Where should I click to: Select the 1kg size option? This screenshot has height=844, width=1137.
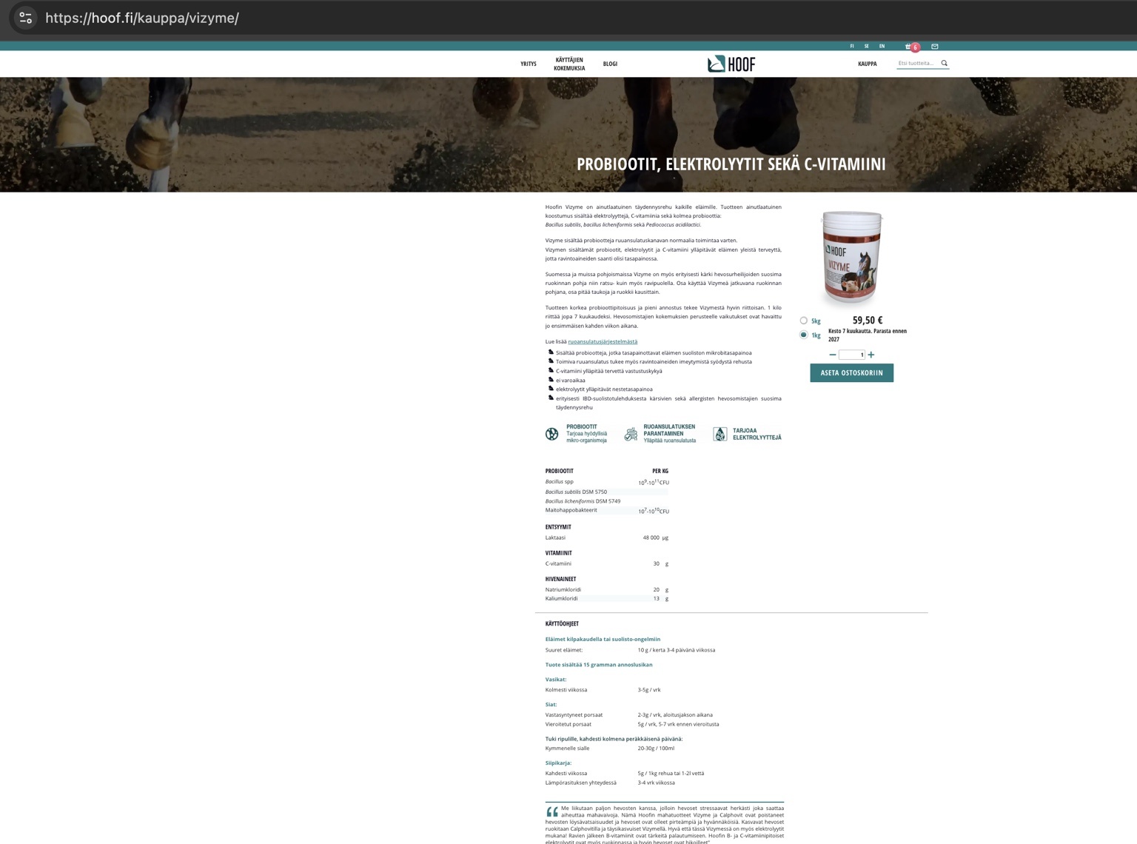coord(803,335)
